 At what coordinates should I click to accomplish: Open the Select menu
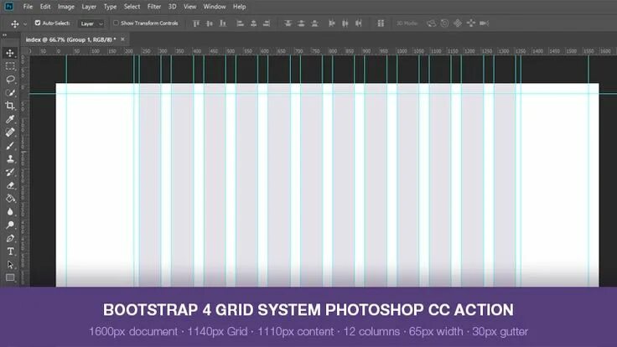(132, 7)
